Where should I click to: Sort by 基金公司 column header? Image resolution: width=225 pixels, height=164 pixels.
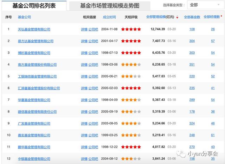pyautogui.click(x=24, y=17)
